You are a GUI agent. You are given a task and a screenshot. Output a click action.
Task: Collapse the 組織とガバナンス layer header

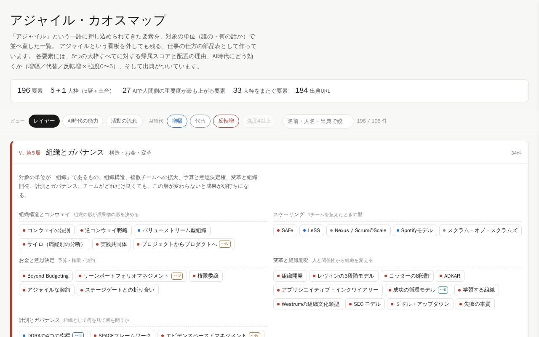(x=269, y=152)
